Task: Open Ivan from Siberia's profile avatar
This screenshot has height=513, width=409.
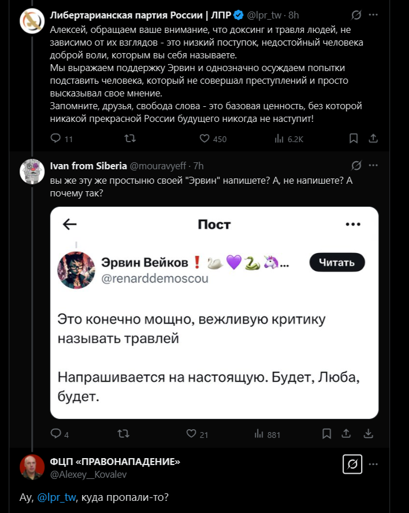Action: tap(32, 172)
